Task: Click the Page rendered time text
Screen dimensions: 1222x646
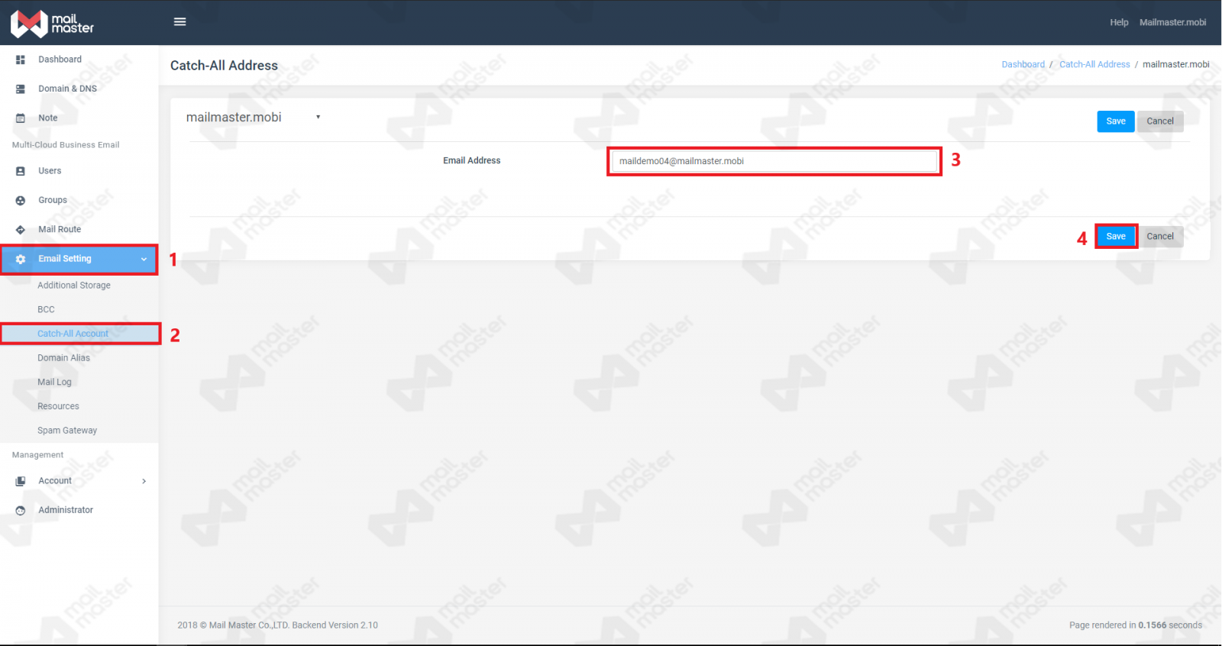Action: [1136, 625]
